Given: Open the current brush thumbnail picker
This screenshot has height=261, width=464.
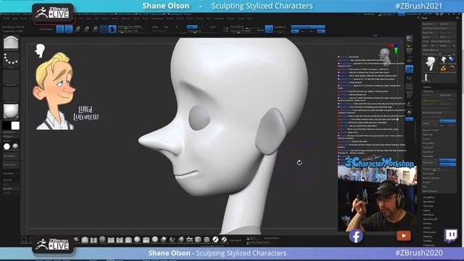Looking at the screenshot, I should pos(11,43).
